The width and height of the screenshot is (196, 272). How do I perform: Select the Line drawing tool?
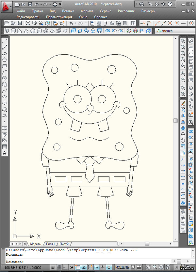pyautogui.click(x=5, y=41)
